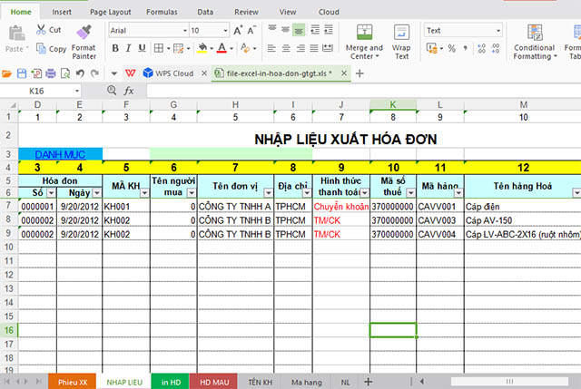The image size is (581, 389).
Task: Justify text alignment
Action: [x=314, y=48]
